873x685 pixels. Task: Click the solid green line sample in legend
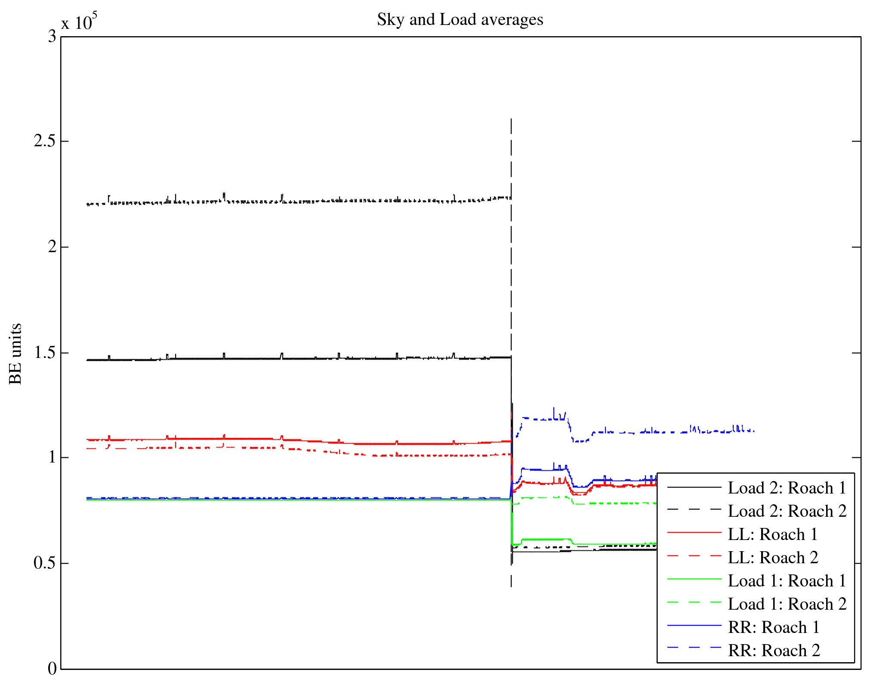point(694,579)
